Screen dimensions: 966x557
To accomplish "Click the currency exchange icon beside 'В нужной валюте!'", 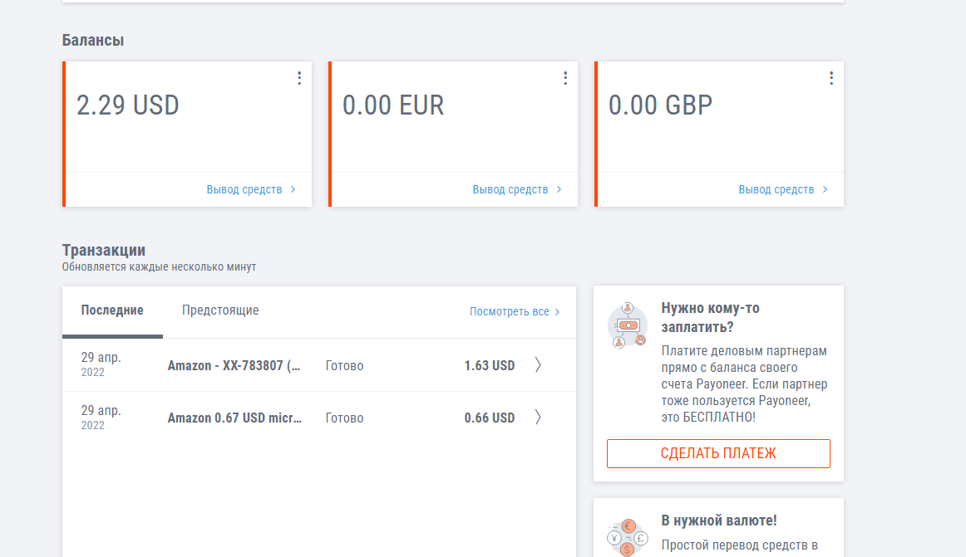I will point(628,537).
